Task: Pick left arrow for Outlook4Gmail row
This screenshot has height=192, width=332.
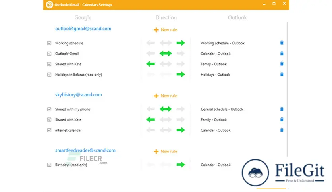Action: (x=151, y=54)
